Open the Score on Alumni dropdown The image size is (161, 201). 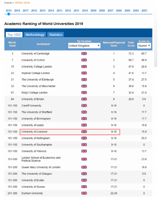click(144, 46)
